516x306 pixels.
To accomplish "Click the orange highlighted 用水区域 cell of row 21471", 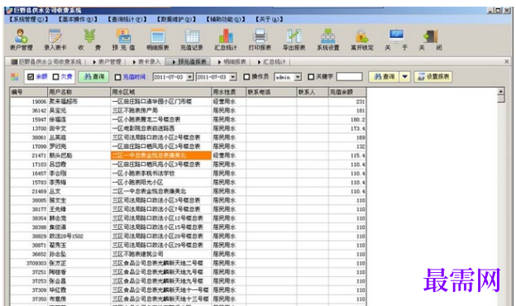I will (161, 155).
